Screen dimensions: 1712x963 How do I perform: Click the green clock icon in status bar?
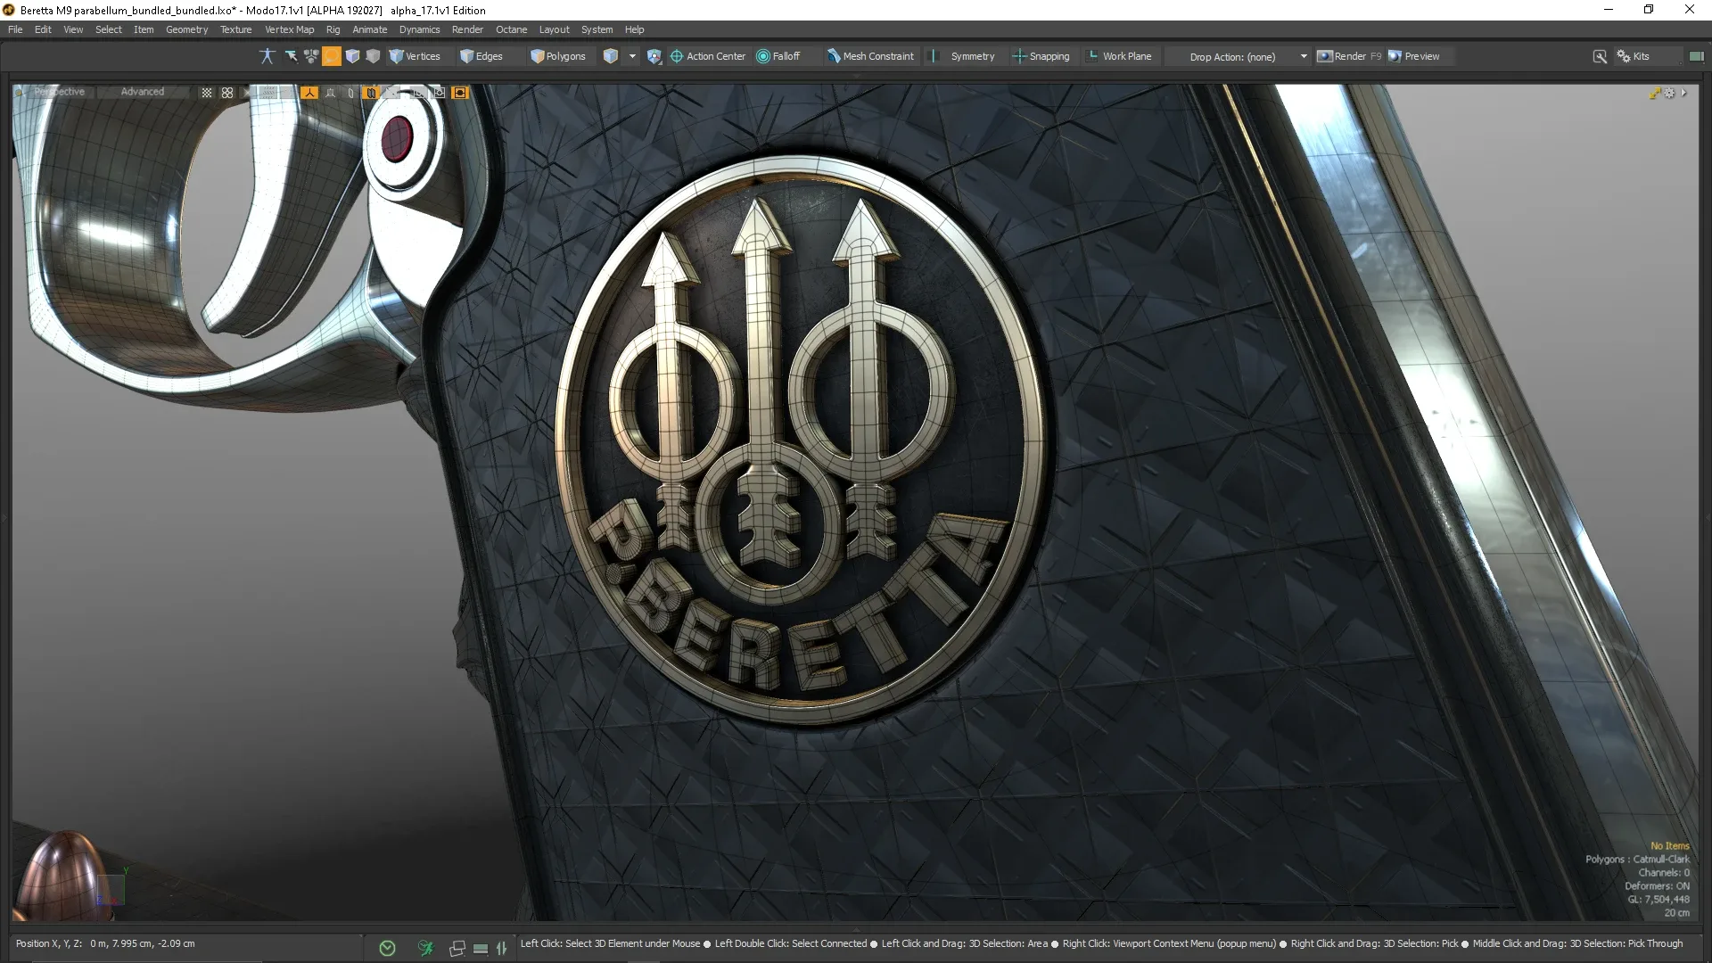[387, 948]
